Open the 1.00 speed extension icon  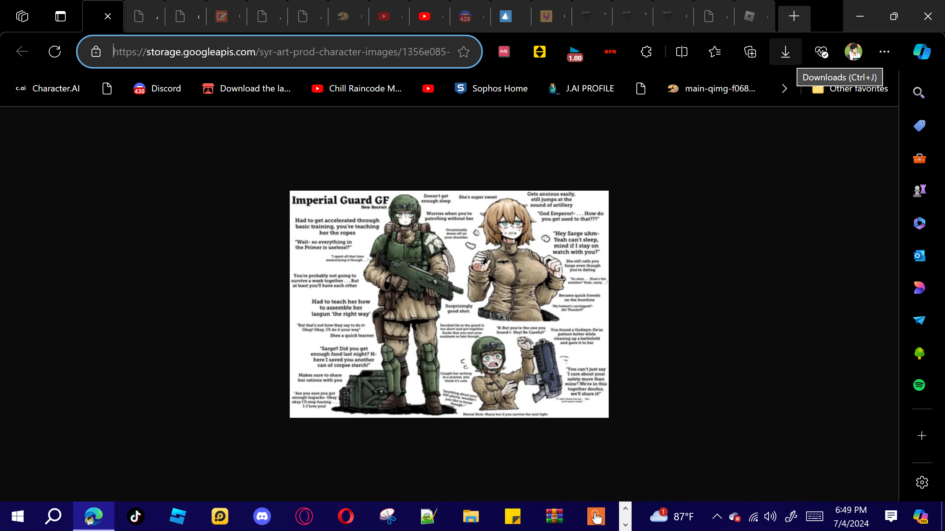575,53
